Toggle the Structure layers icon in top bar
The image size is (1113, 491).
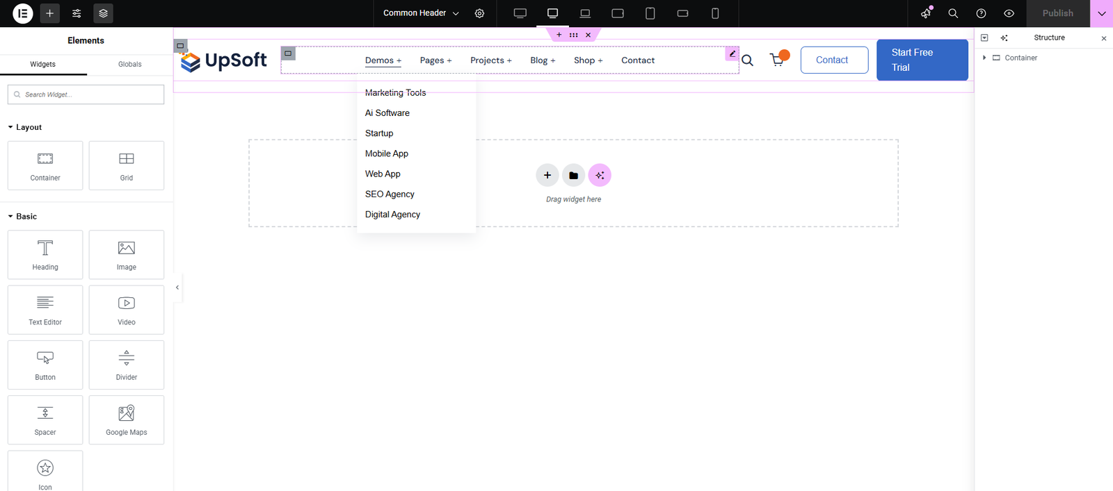click(x=103, y=13)
